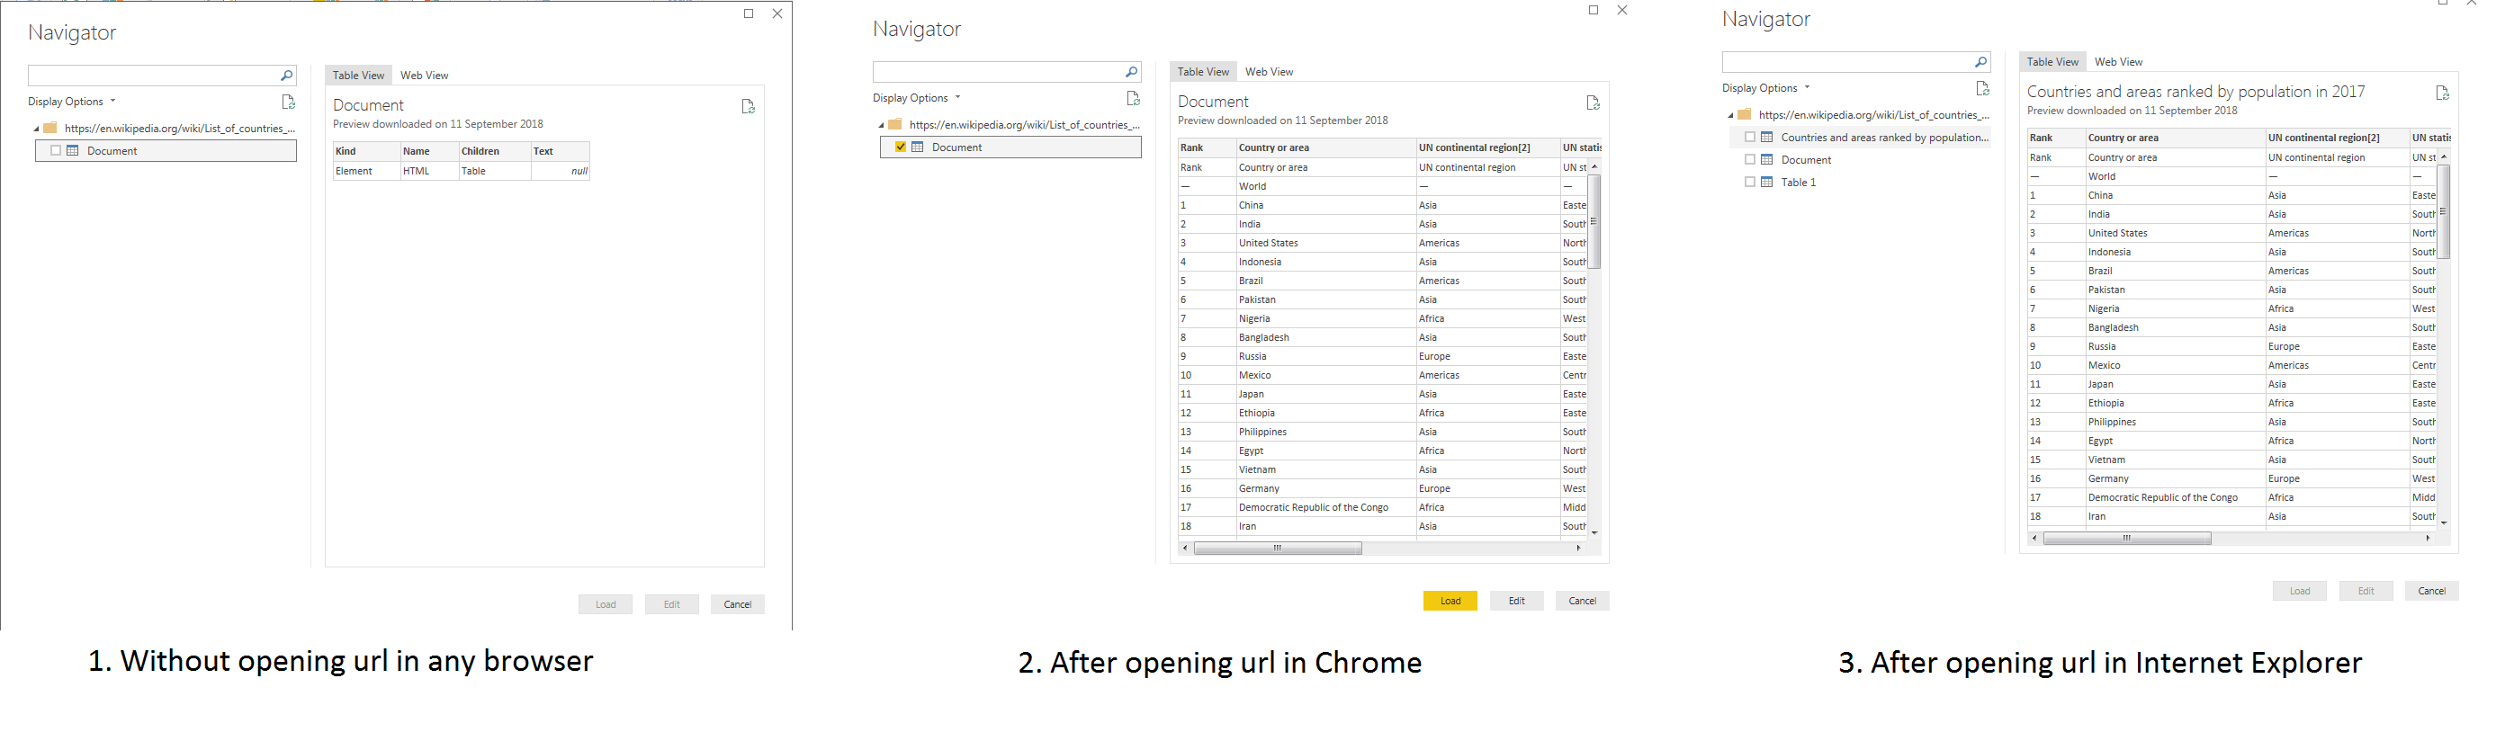2505x741 pixels.
Task: Click Ethiopia cell in third Navigator
Action: (2176, 404)
